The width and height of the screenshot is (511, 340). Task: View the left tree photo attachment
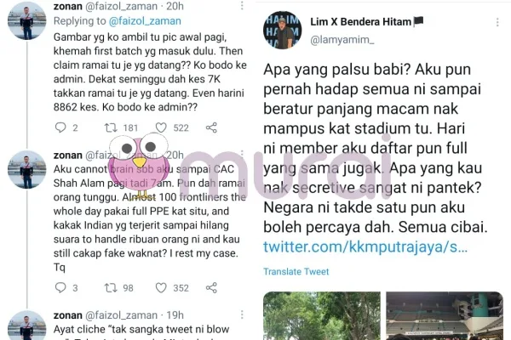point(322,315)
